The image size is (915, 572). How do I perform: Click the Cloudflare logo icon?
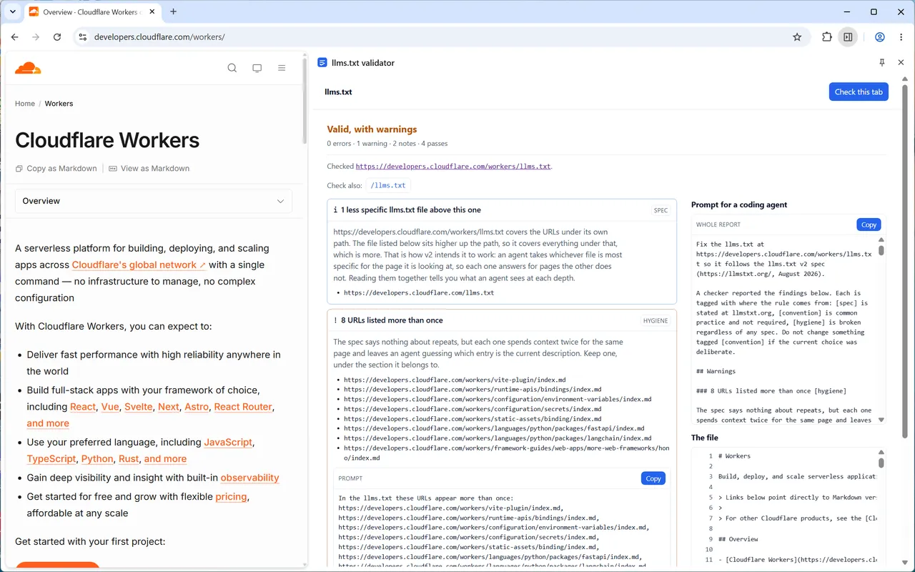pyautogui.click(x=28, y=68)
